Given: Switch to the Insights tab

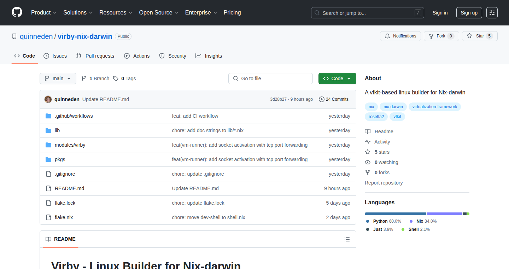Looking at the screenshot, I should click(x=209, y=56).
